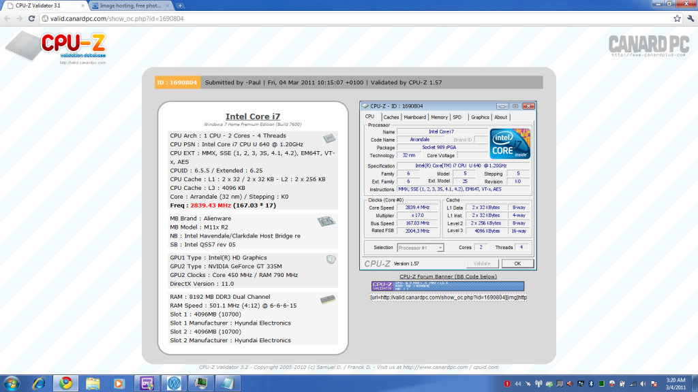Viewport: 698px width, 392px height.
Task: Open the white volume speaker tray icon
Action: [x=643, y=384]
